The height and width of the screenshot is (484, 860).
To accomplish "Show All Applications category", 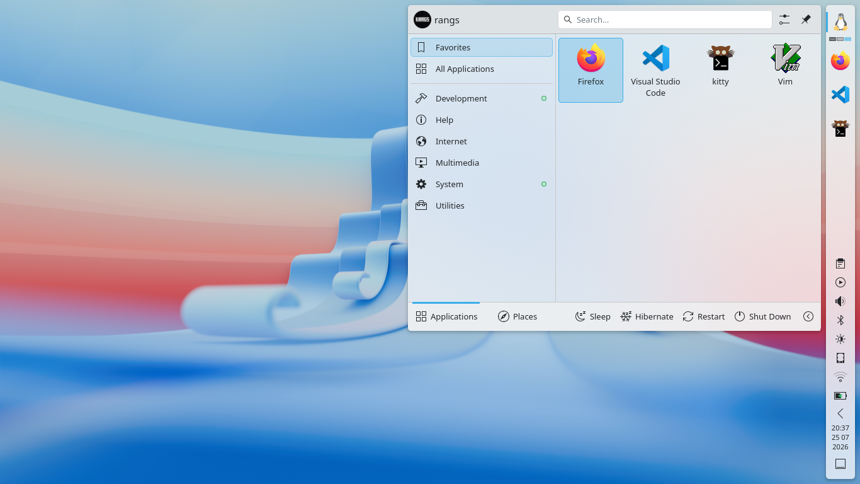I will 482,69.
